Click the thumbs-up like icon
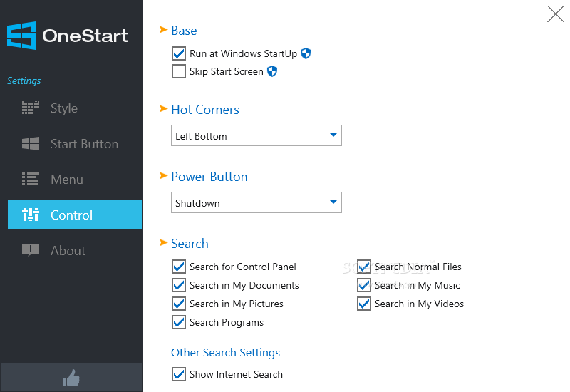Viewport: 570px width, 392px height. 71,378
